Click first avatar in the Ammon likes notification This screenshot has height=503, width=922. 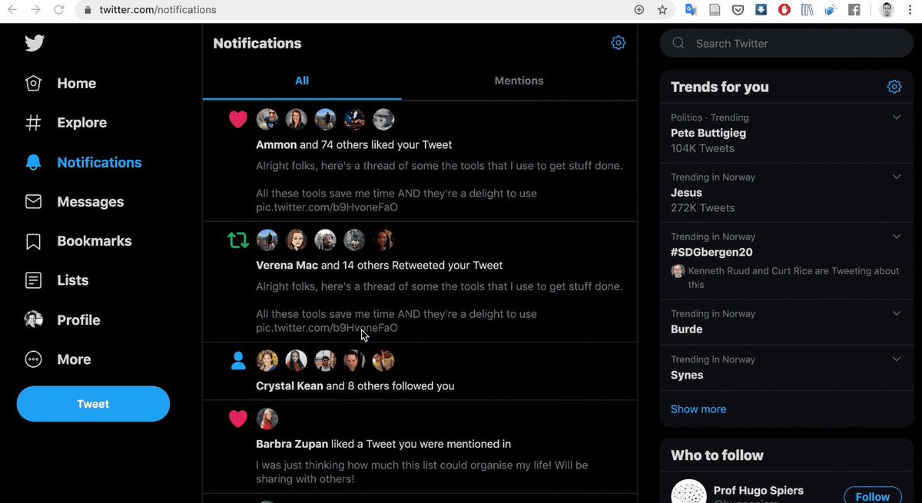[267, 119]
